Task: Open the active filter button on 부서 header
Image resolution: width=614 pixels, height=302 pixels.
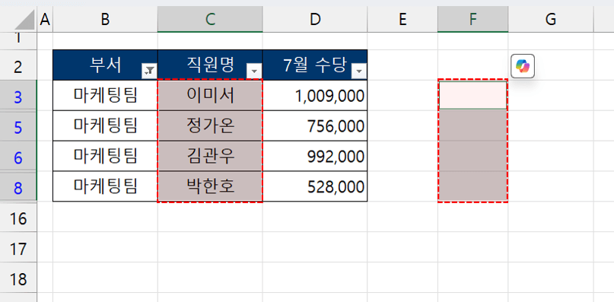Action: pos(149,71)
